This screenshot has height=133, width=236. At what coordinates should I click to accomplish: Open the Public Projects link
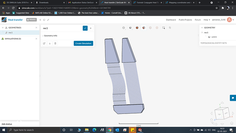[x=185, y=20]
